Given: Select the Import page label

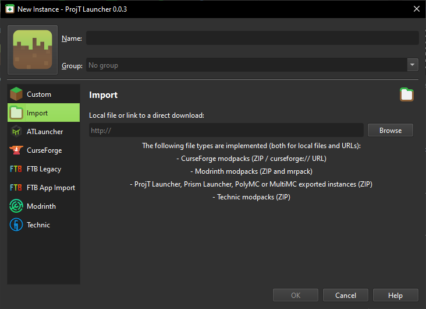Looking at the screenshot, I should (x=37, y=113).
